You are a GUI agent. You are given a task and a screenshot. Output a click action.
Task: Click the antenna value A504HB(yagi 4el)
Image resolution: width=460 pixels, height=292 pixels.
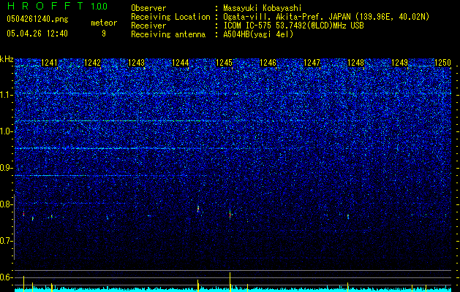(258, 34)
